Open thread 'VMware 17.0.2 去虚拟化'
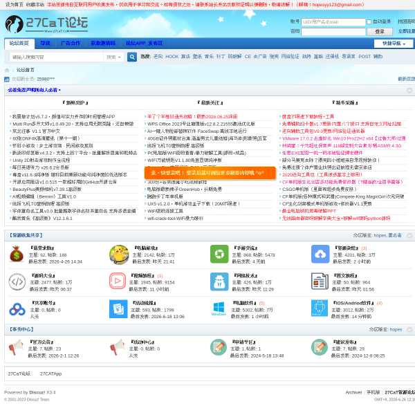The image size is (415, 415). (x=344, y=139)
